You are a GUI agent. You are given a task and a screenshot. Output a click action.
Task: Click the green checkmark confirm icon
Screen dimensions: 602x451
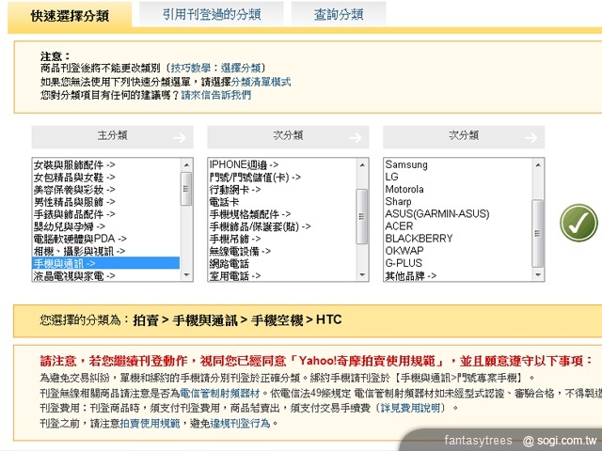(x=578, y=222)
